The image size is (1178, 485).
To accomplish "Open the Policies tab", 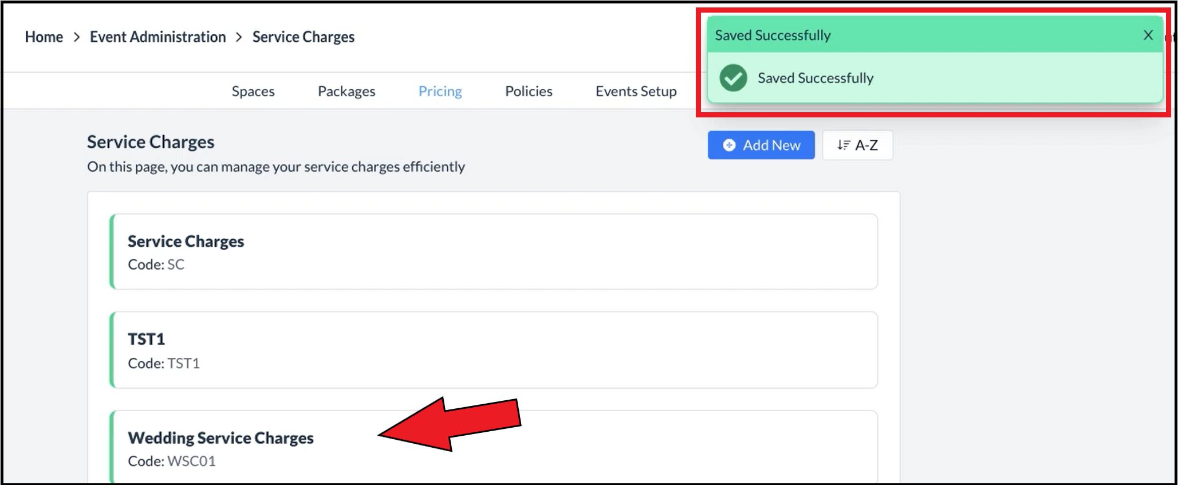I will click(529, 92).
